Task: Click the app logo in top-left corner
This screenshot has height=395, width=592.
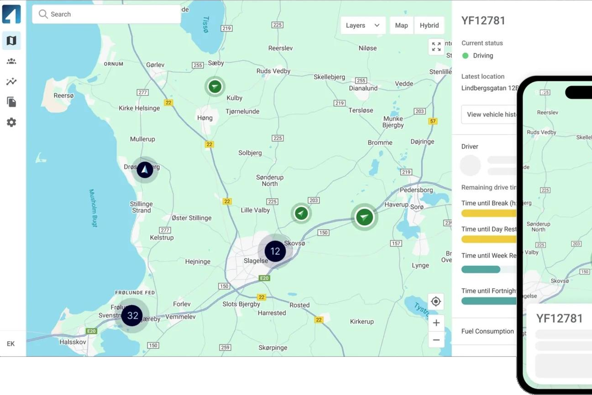Action: click(x=11, y=14)
